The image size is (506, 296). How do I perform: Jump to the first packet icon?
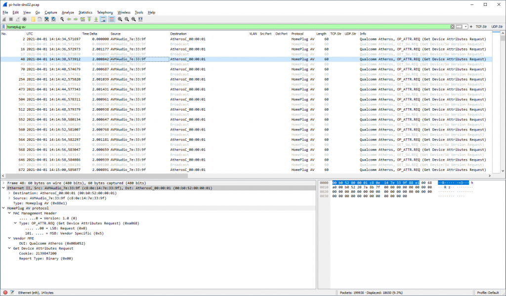click(89, 19)
